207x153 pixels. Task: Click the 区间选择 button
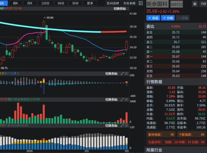point(113,3)
